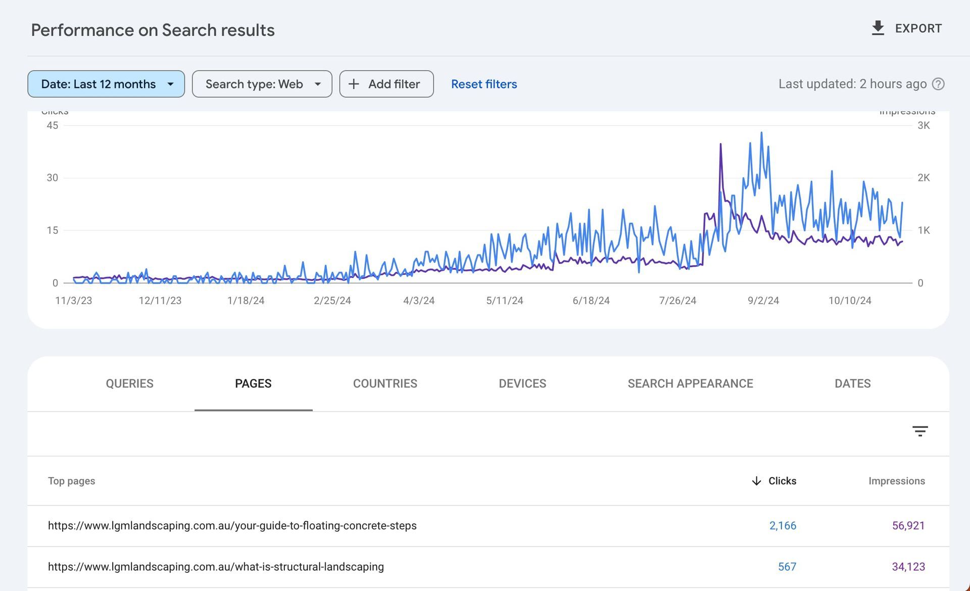970x591 pixels.
Task: Switch to the QUERIES tab
Action: click(129, 383)
